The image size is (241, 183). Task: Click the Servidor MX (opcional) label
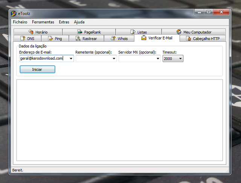pos(137,52)
